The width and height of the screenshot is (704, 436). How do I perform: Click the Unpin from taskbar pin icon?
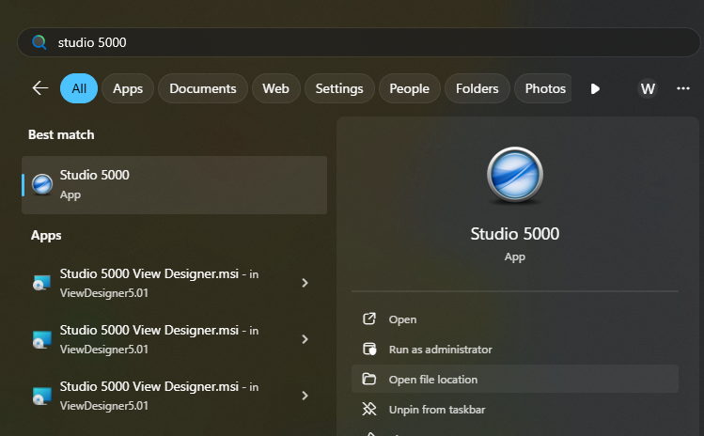(x=369, y=410)
